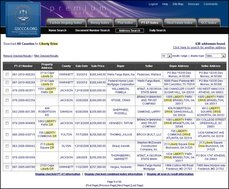
Task: Open PT-61 number 060-2008-030715
Action: point(24,134)
